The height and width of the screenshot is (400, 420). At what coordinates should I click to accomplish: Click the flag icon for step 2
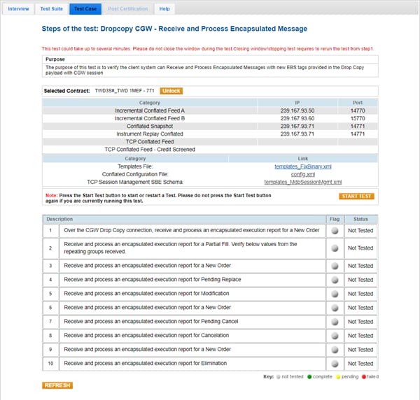point(334,248)
